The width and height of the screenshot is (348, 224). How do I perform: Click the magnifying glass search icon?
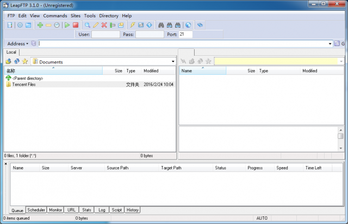87,25
